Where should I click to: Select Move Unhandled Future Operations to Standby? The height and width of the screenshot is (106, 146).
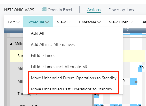click(x=74, y=78)
